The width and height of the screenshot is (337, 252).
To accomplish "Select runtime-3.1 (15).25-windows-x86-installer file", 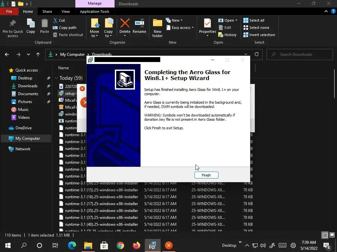I will (x=102, y=190).
